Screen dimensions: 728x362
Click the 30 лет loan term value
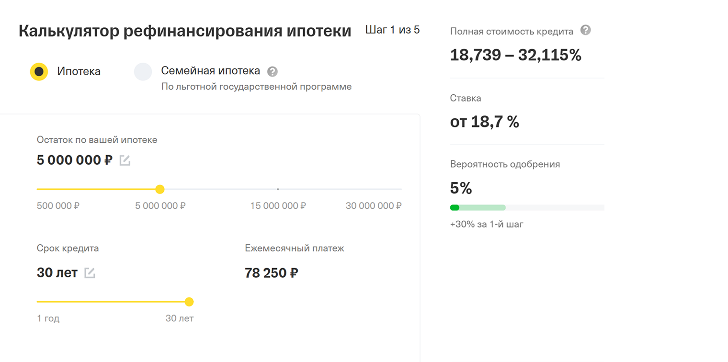pyautogui.click(x=57, y=272)
